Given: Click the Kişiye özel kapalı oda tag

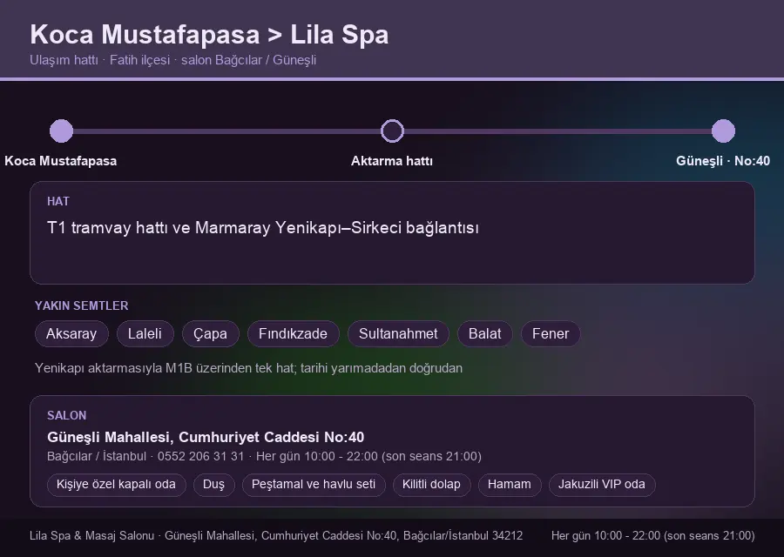Looking at the screenshot, I should tap(116, 485).
